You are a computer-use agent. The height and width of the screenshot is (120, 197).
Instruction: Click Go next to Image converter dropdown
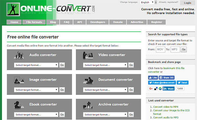pyautogui.click(x=62, y=90)
